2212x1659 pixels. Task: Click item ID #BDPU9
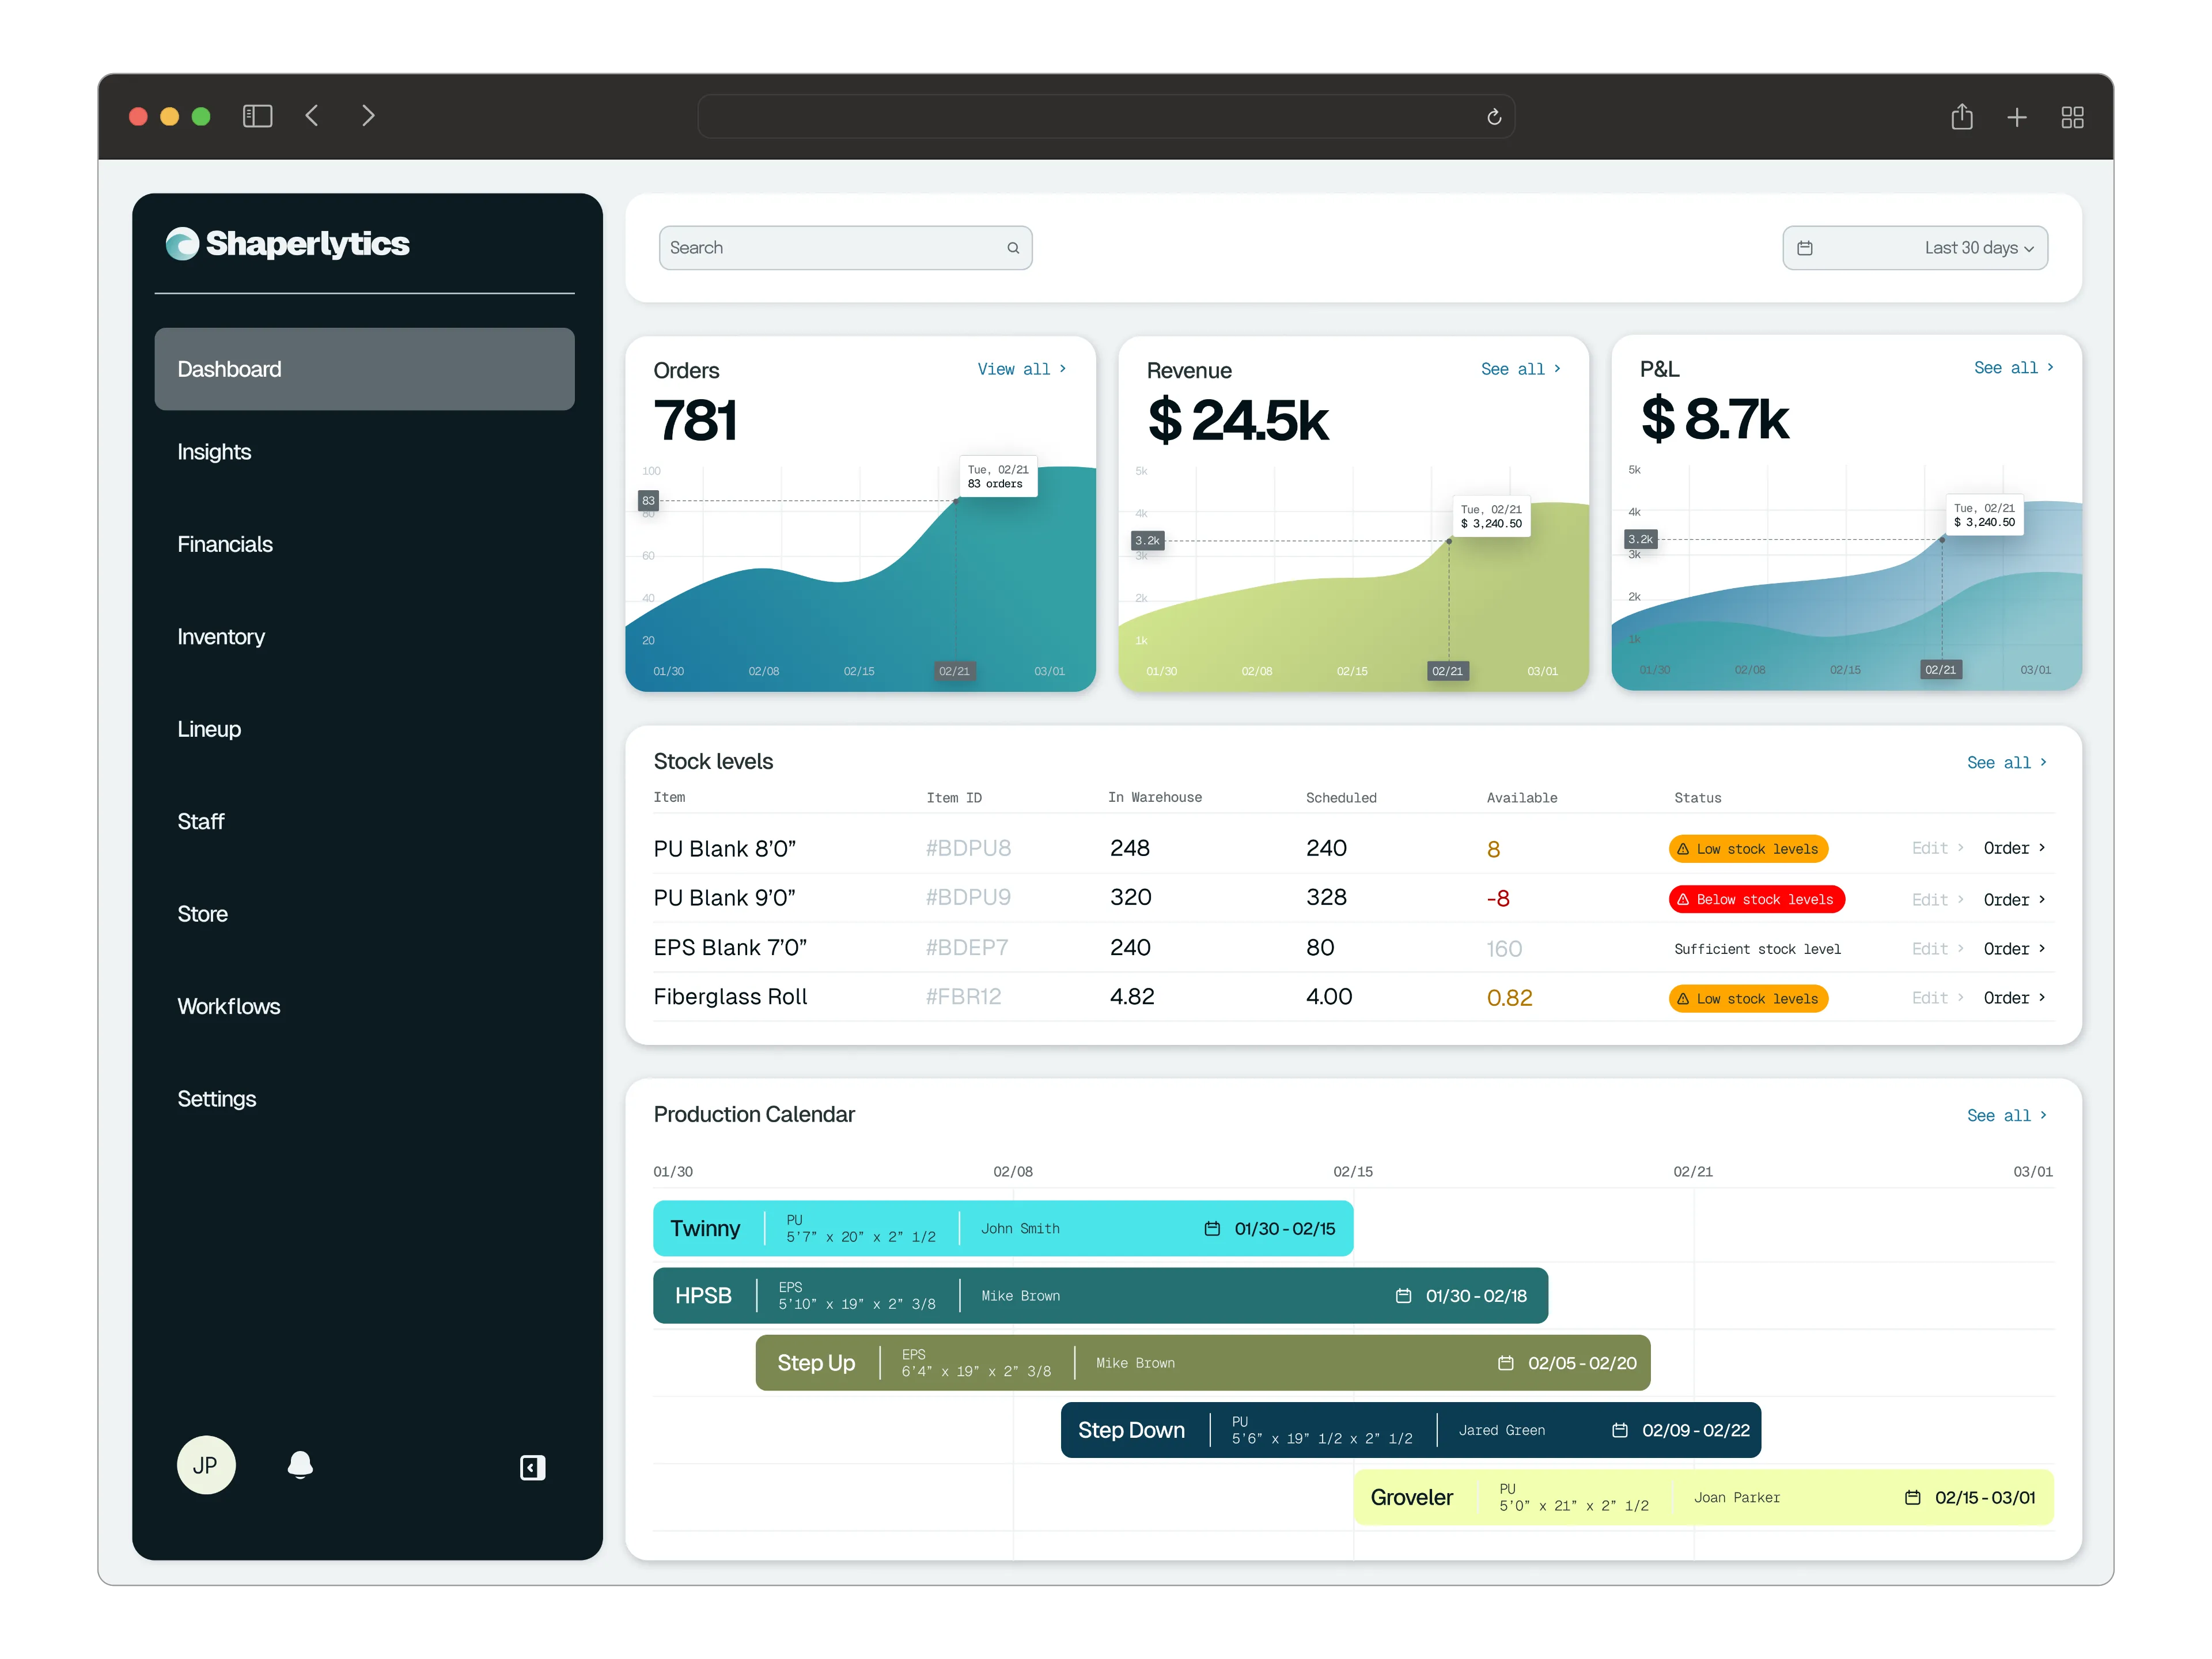tap(968, 898)
